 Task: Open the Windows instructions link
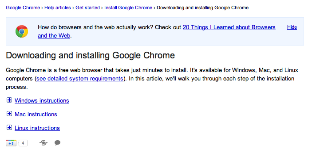tap(42, 101)
